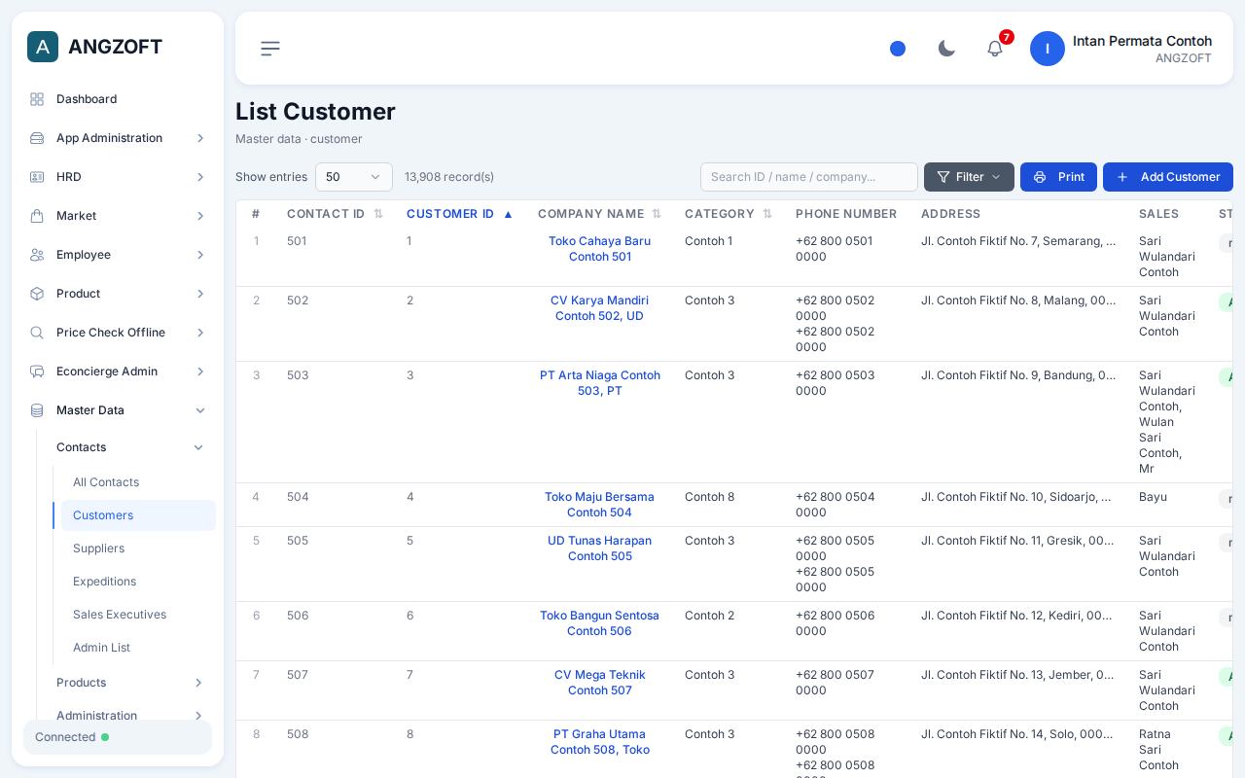
Task: Expand the Products submenu chevron
Action: click(x=198, y=683)
